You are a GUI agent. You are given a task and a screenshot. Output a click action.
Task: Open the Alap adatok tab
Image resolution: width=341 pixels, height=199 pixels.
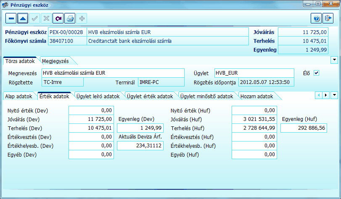click(19, 96)
